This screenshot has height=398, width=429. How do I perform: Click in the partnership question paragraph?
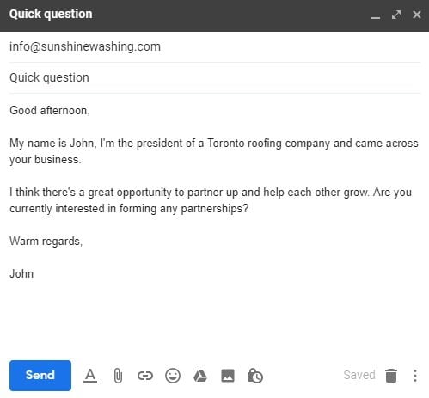click(211, 200)
